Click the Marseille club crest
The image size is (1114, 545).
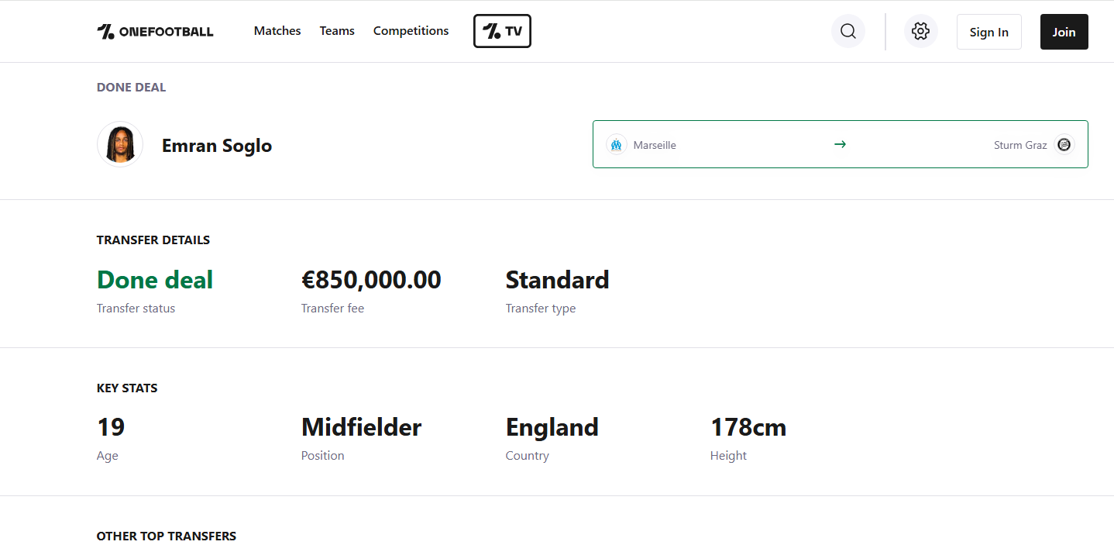coord(617,145)
